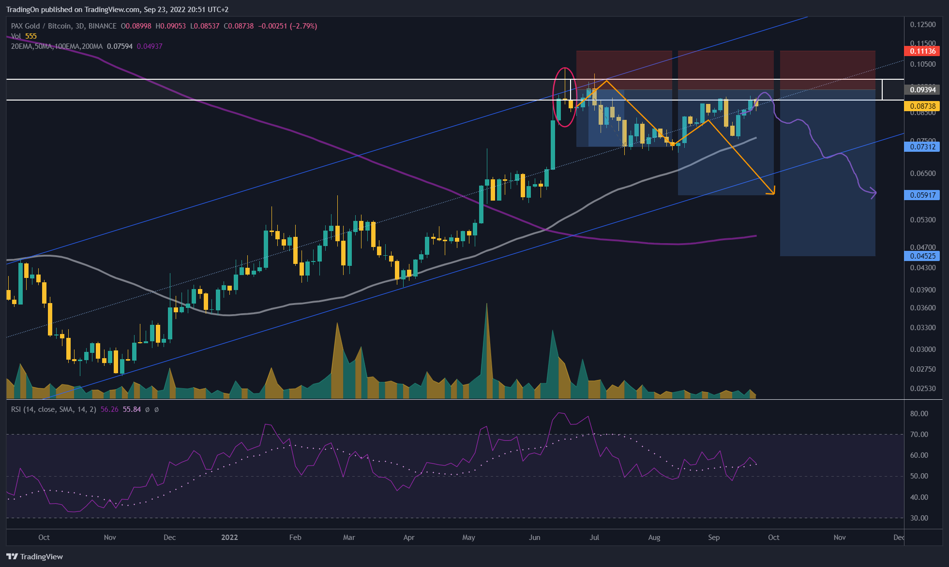Click the 50.00 level on the RSI scale
The width and height of the screenshot is (949, 567).
(x=919, y=476)
